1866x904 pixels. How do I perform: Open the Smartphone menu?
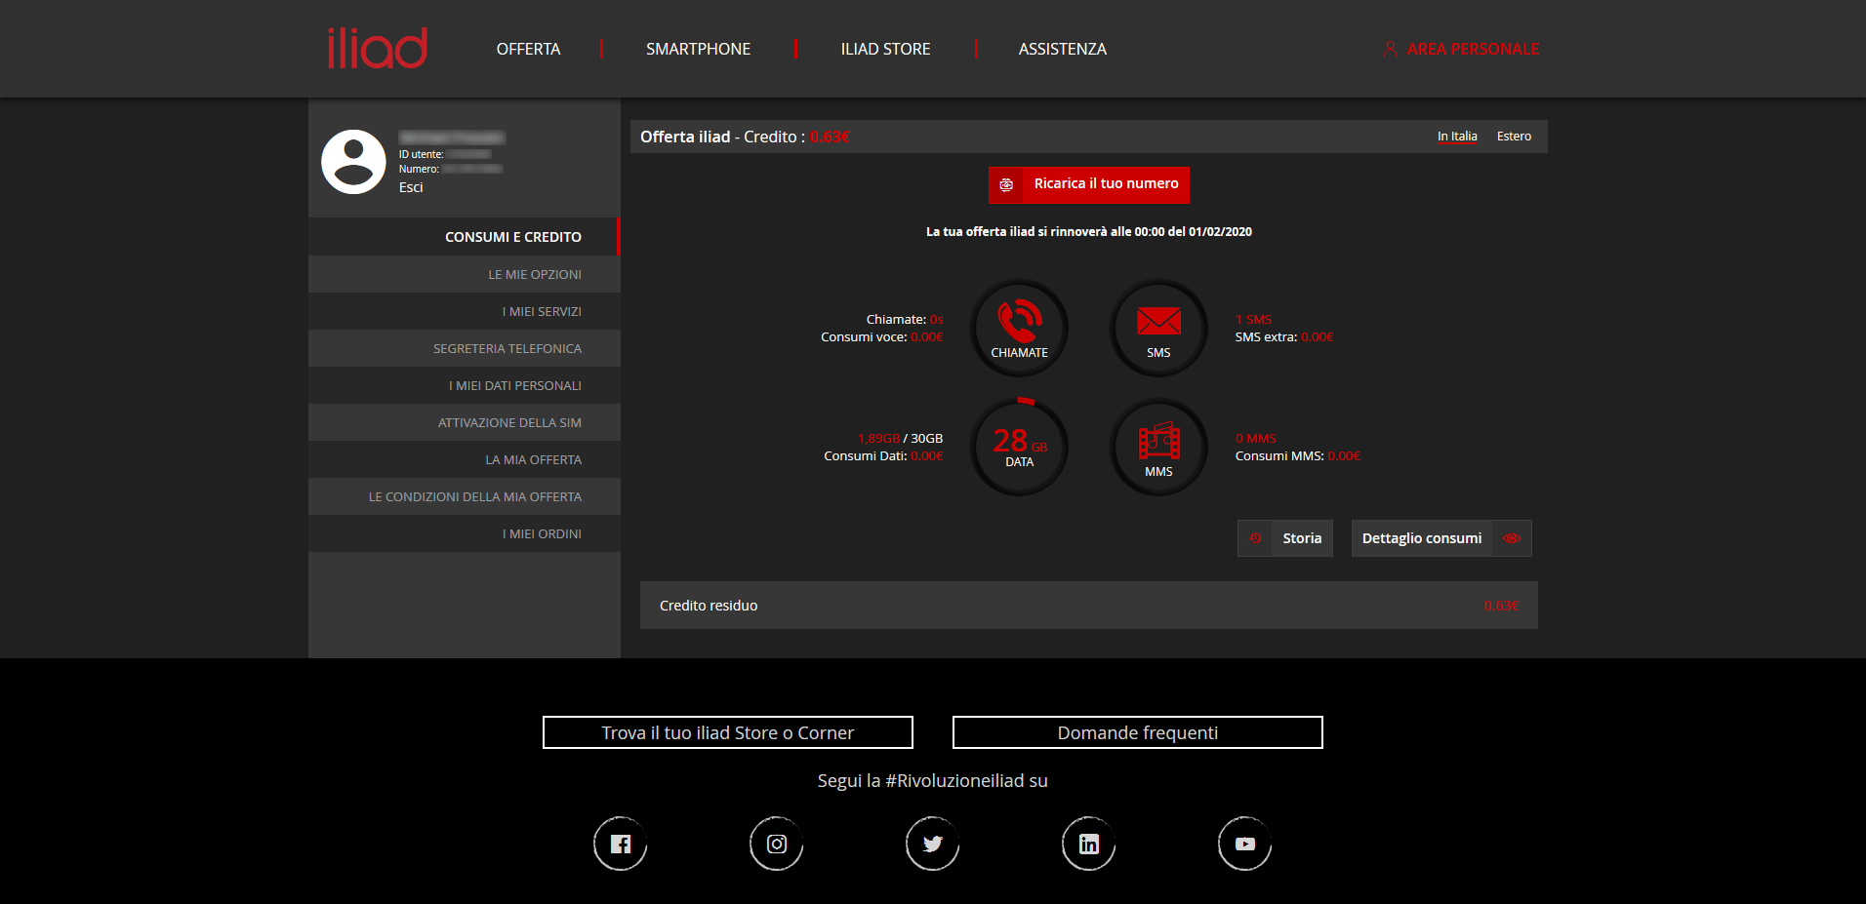pyautogui.click(x=698, y=49)
